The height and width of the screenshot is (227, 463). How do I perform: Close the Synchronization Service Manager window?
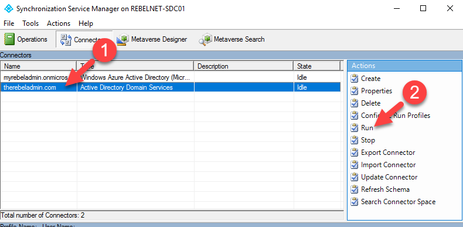[450, 9]
